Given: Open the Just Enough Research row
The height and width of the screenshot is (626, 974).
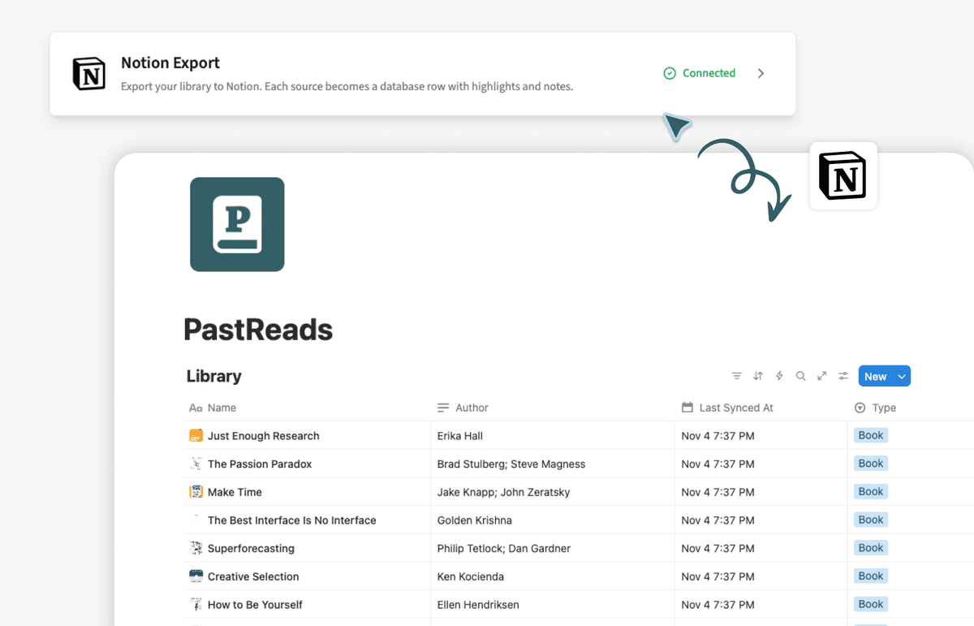Looking at the screenshot, I should [263, 436].
